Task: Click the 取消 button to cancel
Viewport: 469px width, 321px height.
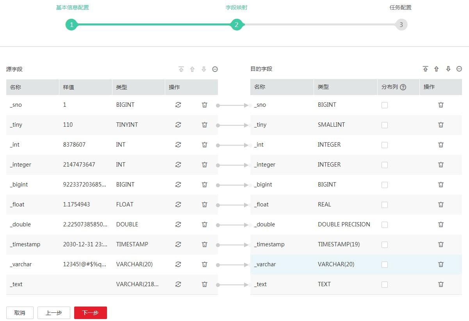Action: (20, 313)
